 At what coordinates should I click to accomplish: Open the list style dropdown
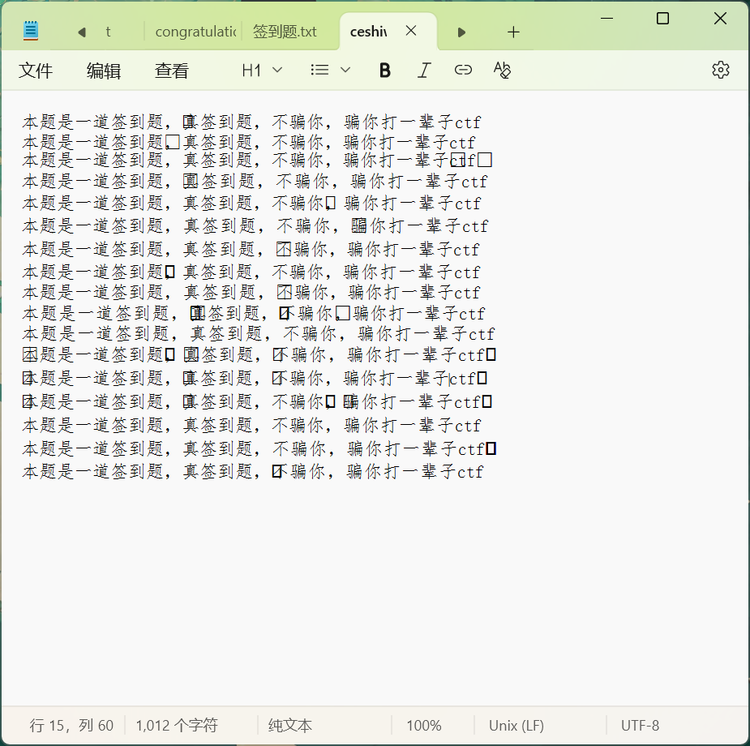(x=331, y=71)
